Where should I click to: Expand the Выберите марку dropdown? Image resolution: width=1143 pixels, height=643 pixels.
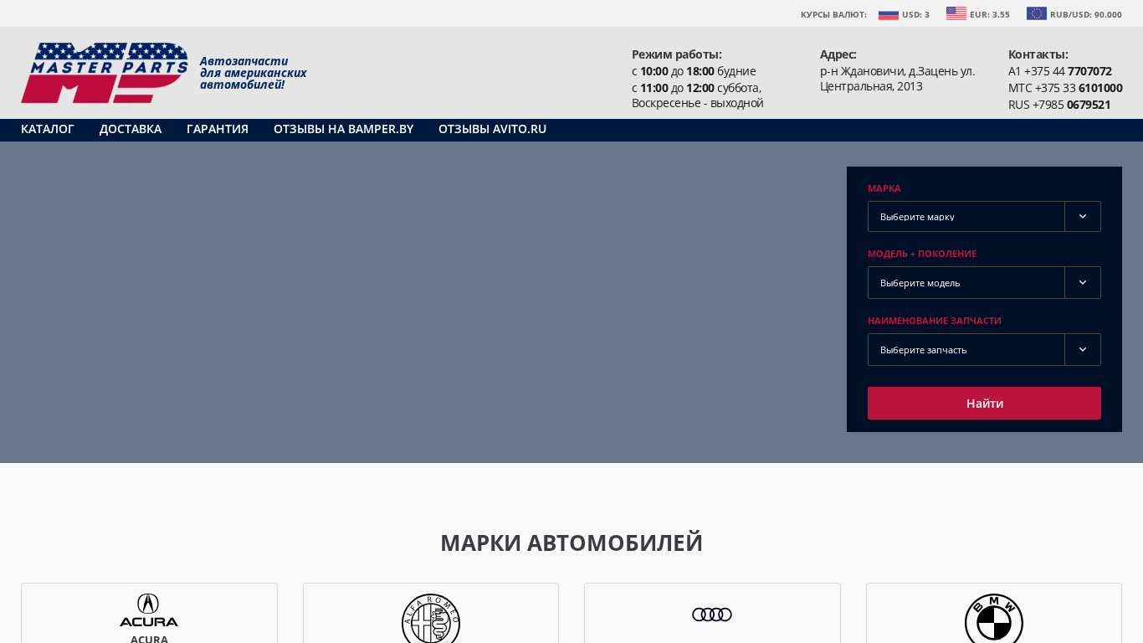pyautogui.click(x=984, y=216)
